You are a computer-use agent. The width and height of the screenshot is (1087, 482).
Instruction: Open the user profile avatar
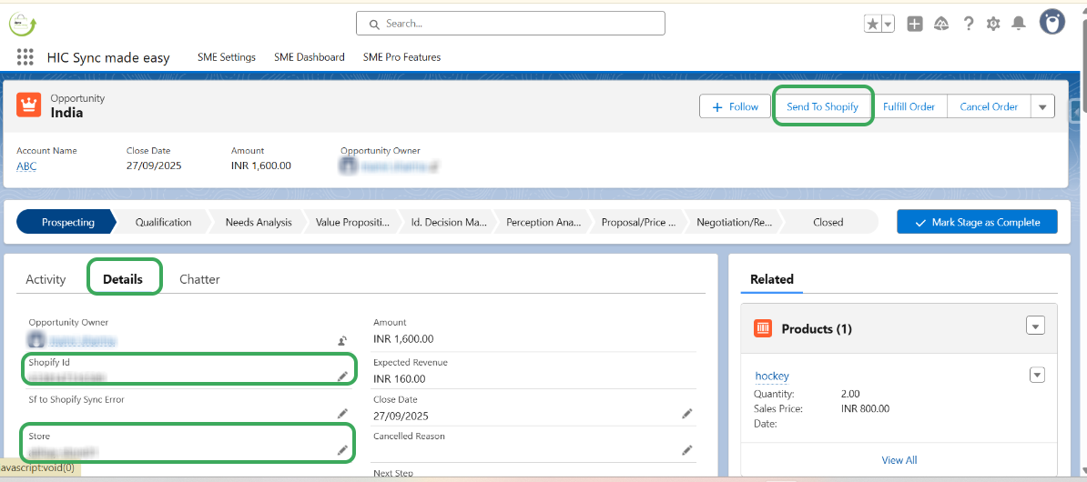coord(1052,22)
